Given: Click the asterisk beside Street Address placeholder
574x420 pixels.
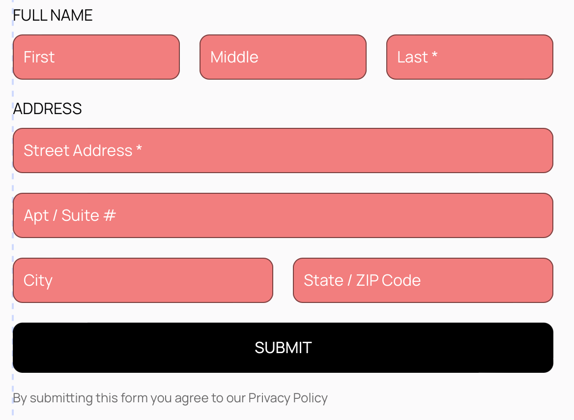Looking at the screenshot, I should 139,149.
